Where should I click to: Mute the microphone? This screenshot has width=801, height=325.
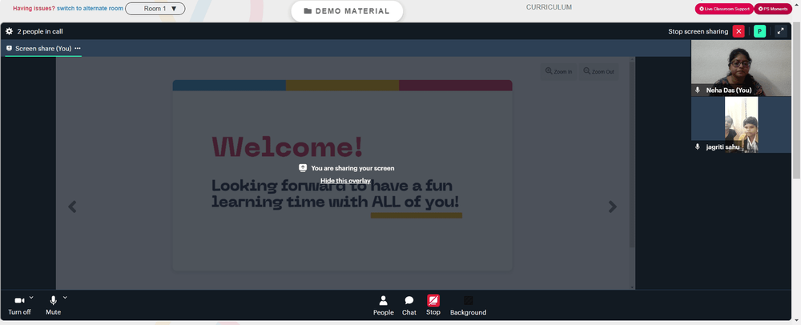53,306
